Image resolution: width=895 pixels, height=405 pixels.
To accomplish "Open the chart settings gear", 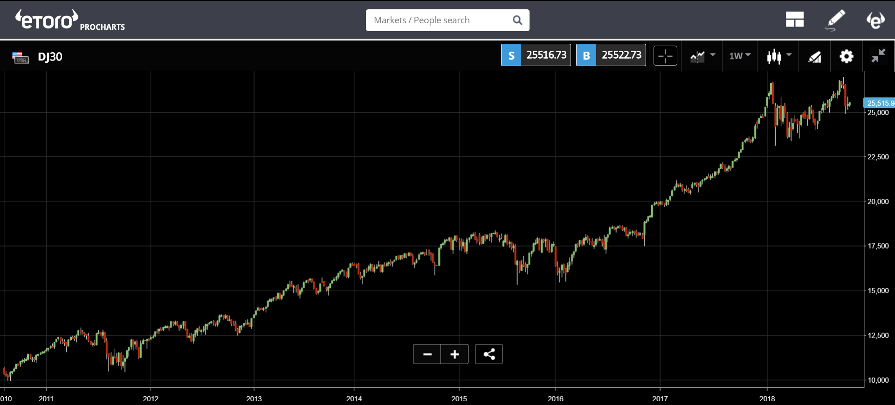I will click(x=847, y=56).
